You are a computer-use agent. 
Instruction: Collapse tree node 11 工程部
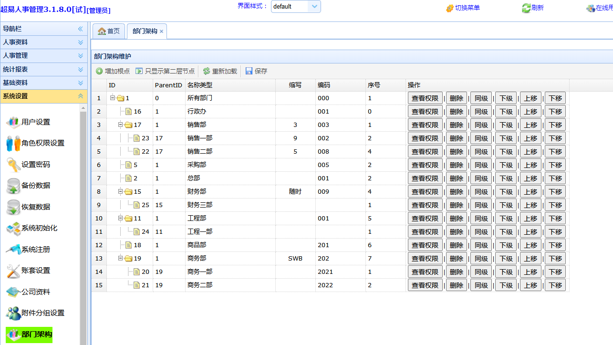(x=121, y=219)
